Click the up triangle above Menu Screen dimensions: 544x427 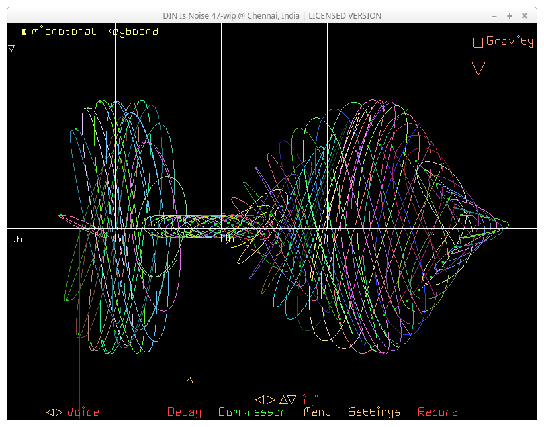click(x=283, y=399)
